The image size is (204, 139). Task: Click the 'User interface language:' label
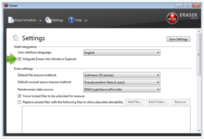[x=34, y=52]
